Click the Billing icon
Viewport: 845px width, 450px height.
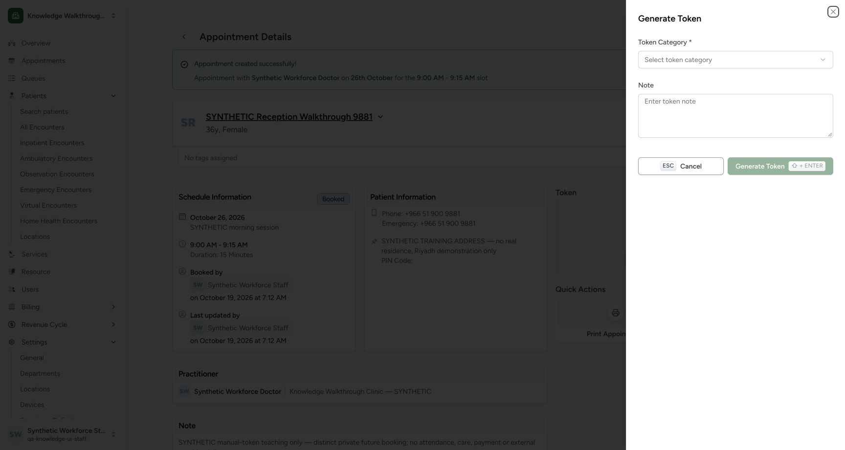12,307
